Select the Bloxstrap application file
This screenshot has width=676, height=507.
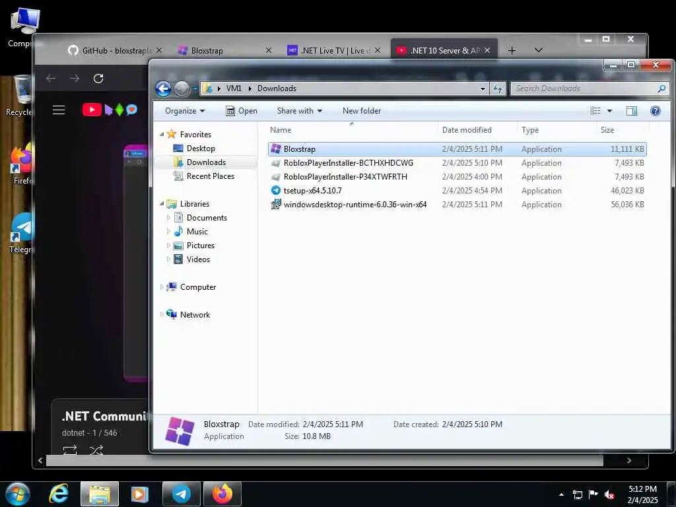(x=457, y=149)
